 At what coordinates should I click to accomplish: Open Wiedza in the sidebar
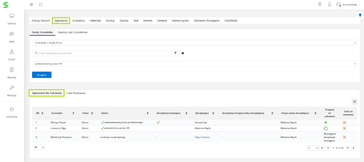pos(12,73)
